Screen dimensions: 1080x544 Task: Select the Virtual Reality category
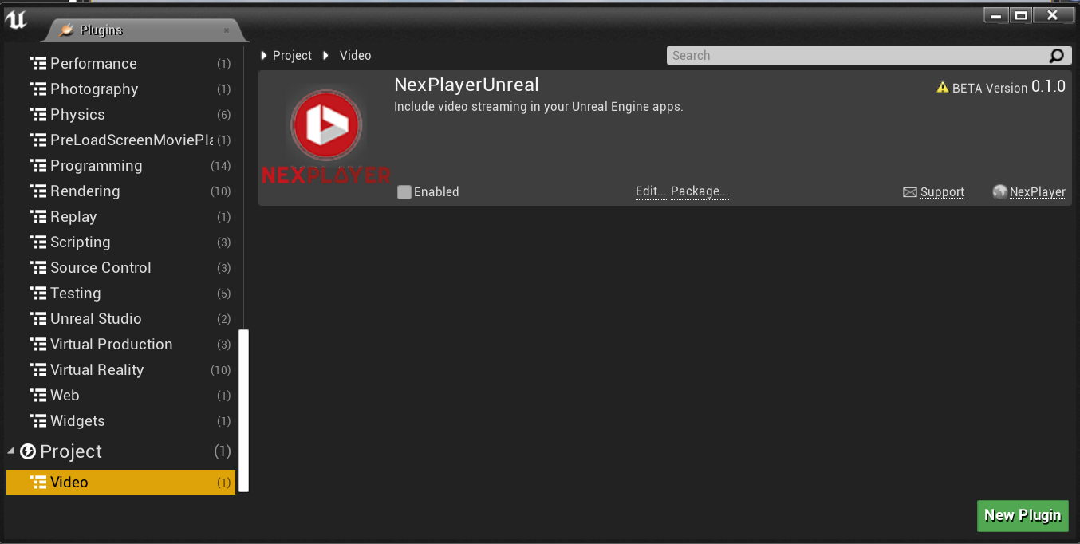pyautogui.click(x=120, y=370)
